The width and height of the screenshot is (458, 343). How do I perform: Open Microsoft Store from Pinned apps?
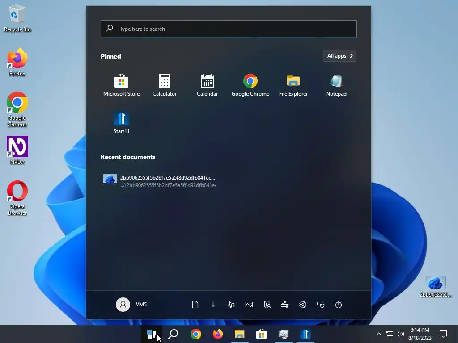tap(121, 85)
